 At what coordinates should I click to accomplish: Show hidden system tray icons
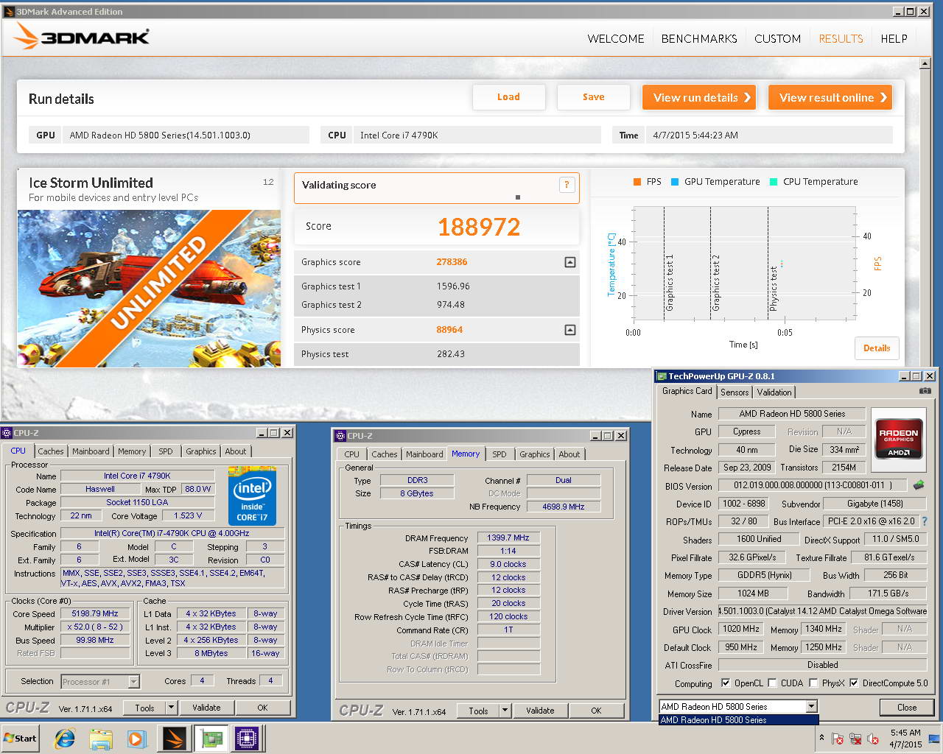(821, 738)
